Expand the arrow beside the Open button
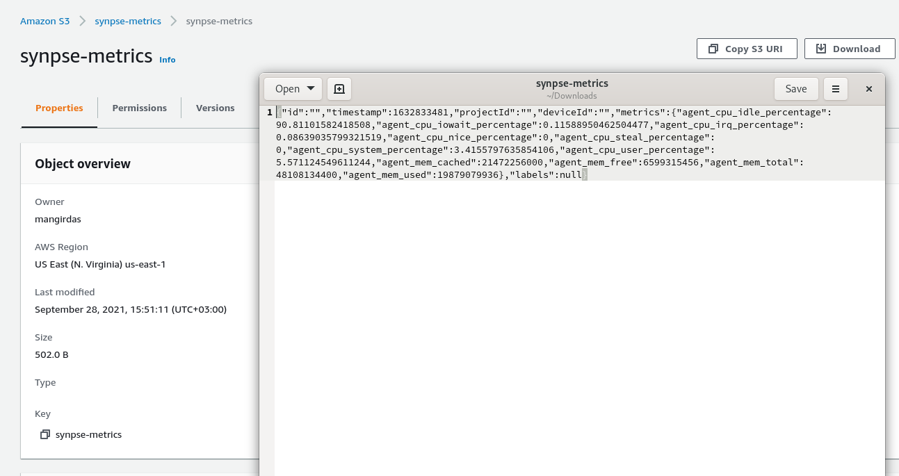This screenshot has height=476, width=899. 311,88
